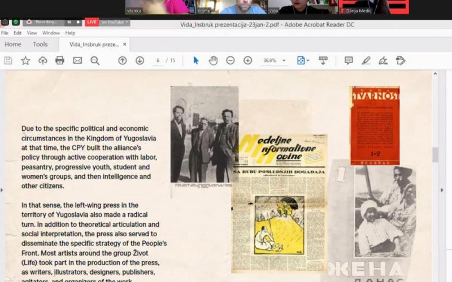Click the green encryption shield icon
The width and height of the screenshot is (452, 282).
coord(16,22)
